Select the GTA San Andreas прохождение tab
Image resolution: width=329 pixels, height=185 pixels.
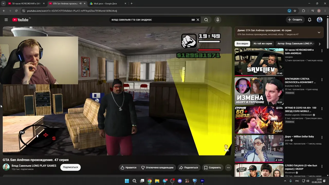click(65, 4)
